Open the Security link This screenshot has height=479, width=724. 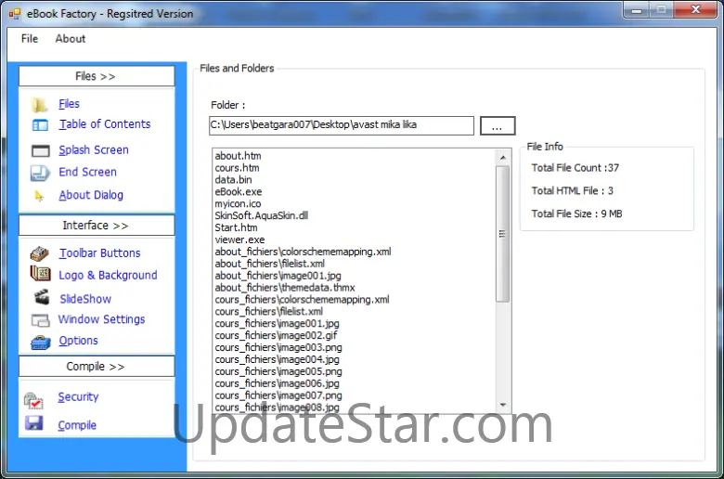[x=78, y=396]
